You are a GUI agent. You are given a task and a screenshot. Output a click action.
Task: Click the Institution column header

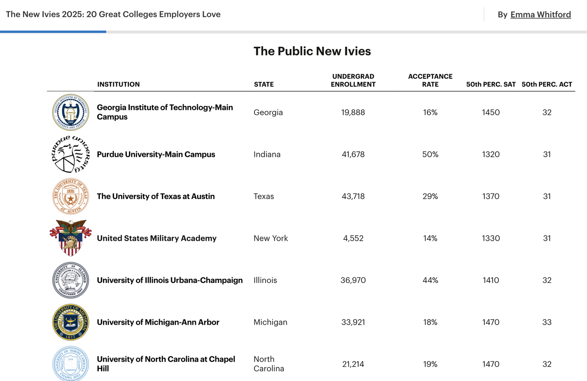[x=118, y=84]
